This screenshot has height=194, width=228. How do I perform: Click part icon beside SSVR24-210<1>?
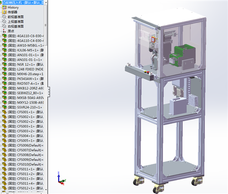pos(4,107)
